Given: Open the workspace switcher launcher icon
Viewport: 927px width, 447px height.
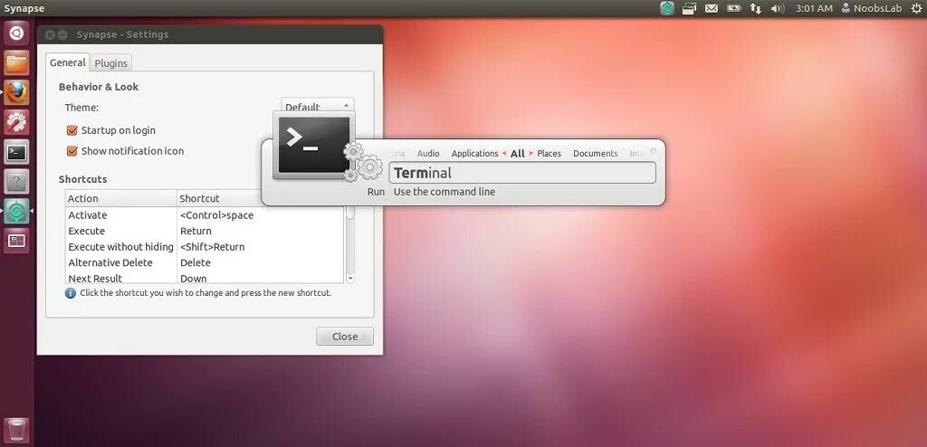Looking at the screenshot, I should coord(16,241).
